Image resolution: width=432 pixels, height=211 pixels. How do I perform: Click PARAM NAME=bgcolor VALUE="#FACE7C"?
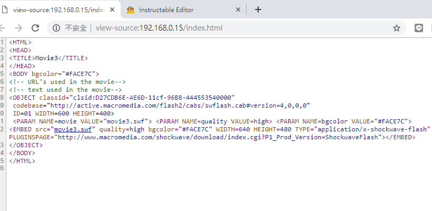pyautogui.click(x=344, y=121)
